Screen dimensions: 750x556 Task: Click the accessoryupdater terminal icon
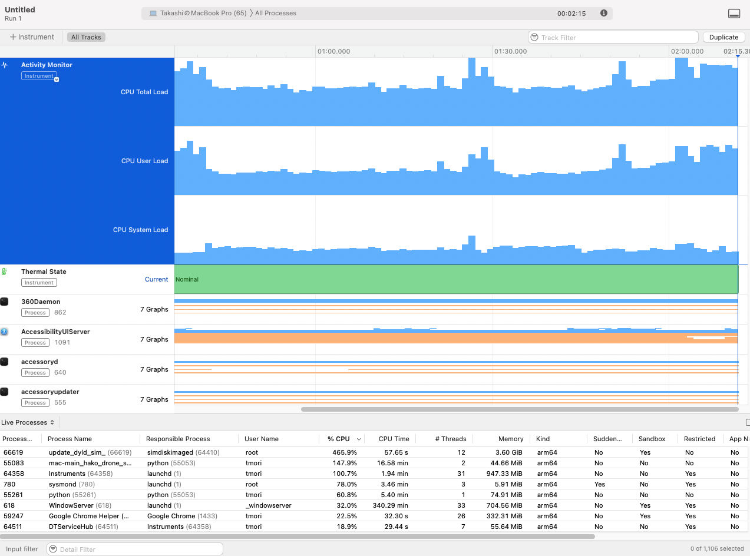(x=5, y=392)
